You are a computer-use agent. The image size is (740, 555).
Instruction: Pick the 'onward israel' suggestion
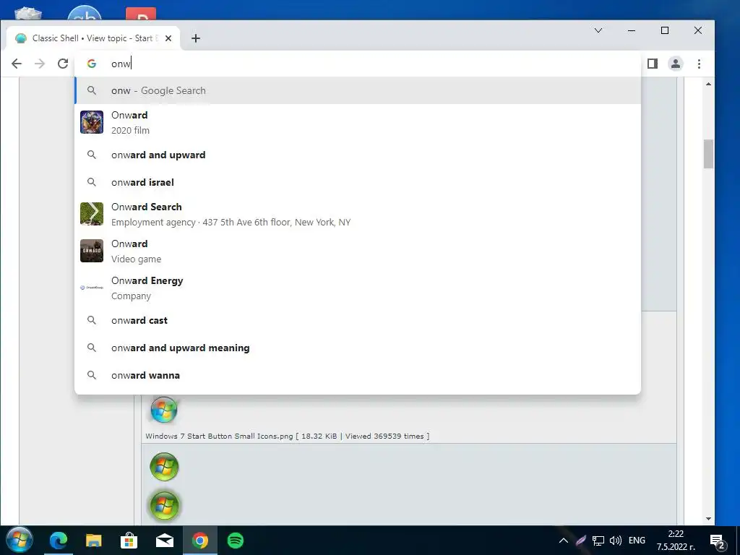coord(358,182)
